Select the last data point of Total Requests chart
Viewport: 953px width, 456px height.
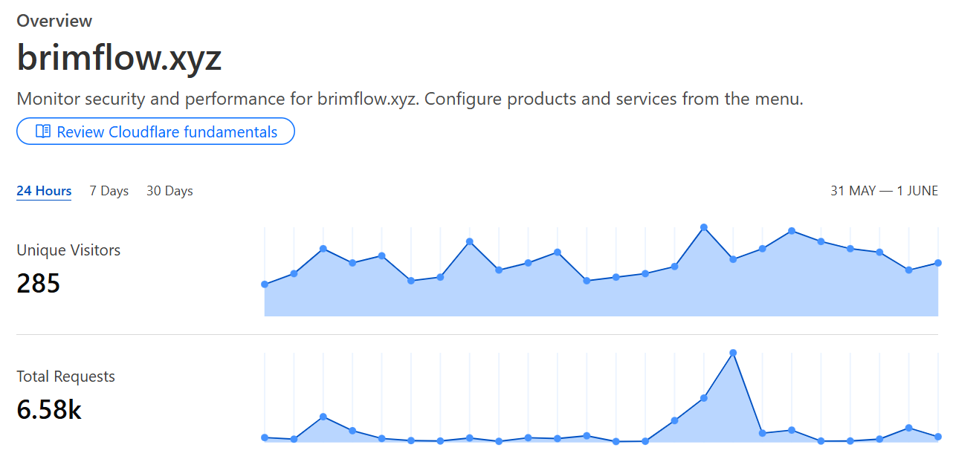938,436
